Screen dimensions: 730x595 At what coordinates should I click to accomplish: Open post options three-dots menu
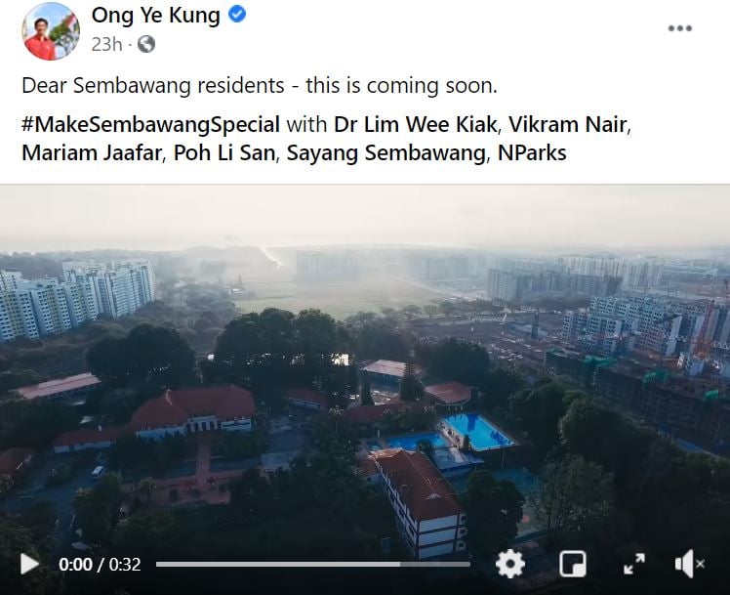coord(680,28)
